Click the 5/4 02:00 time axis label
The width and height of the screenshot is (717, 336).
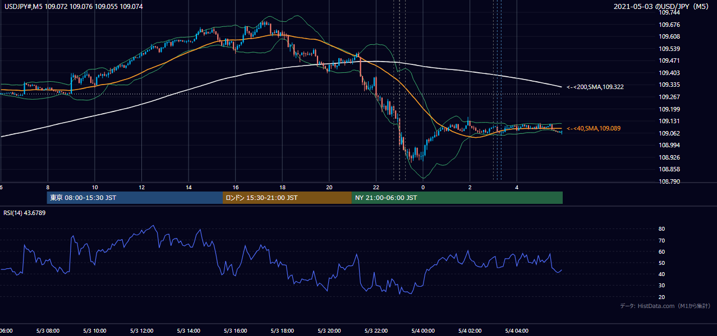470,331
